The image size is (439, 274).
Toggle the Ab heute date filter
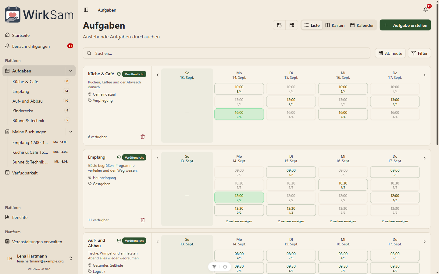tap(390, 53)
